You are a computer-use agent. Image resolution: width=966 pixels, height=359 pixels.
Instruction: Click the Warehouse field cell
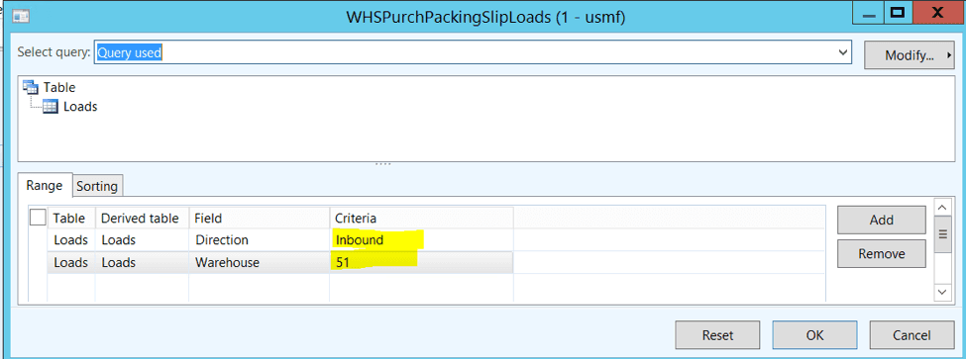(x=259, y=262)
